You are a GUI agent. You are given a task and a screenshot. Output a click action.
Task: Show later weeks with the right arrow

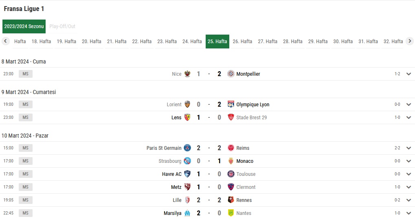pos(410,41)
